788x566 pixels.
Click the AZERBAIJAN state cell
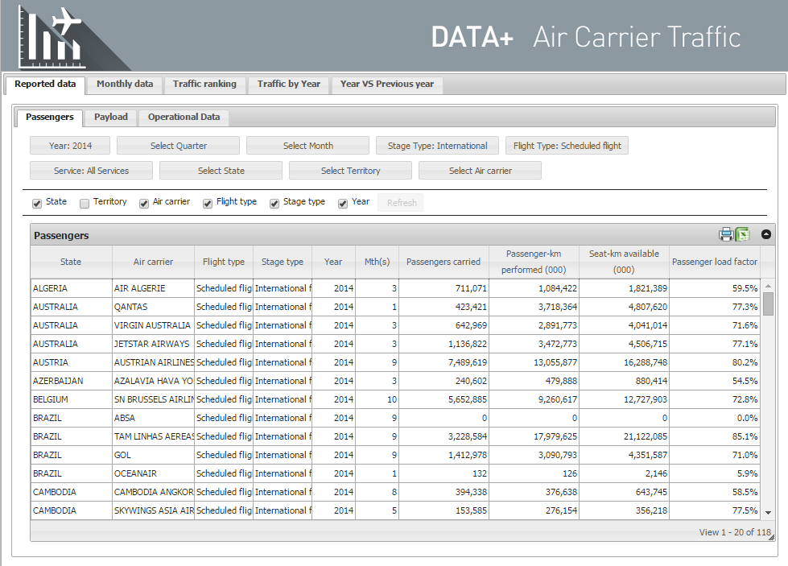click(x=71, y=381)
